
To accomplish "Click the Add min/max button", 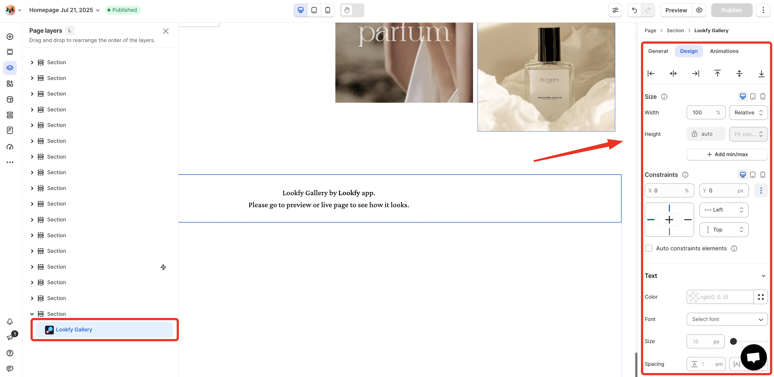I will pyautogui.click(x=727, y=155).
